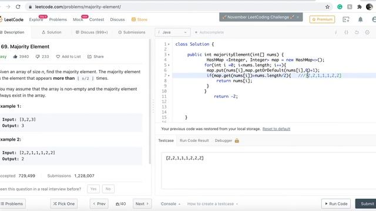376x211 pixels.
Task: Switch to the Description tab
Action: (12, 32)
